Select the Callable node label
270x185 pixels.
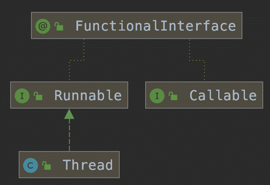223,95
